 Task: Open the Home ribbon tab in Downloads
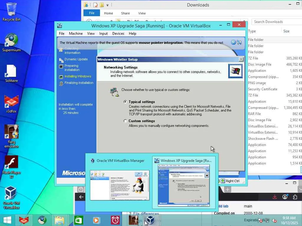coord(109,13)
